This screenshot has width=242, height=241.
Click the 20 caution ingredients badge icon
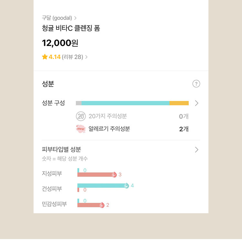[81, 116]
